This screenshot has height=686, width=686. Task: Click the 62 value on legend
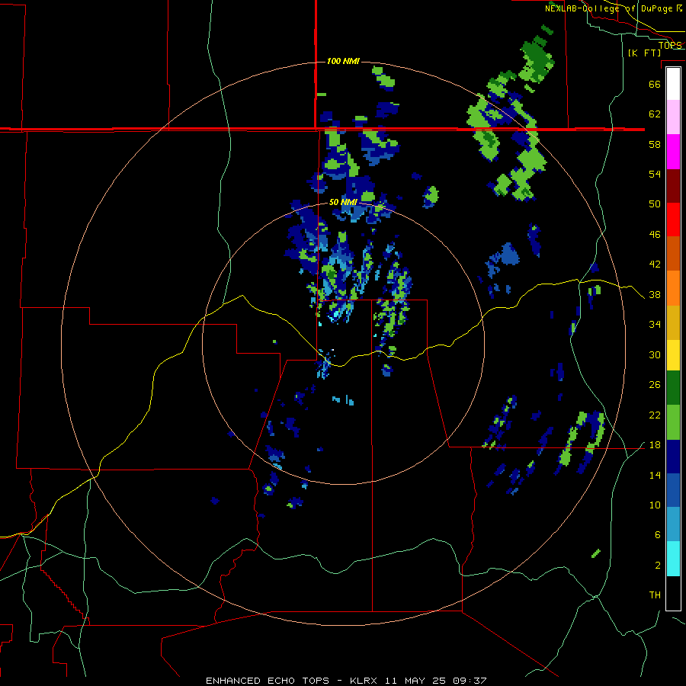tap(655, 114)
